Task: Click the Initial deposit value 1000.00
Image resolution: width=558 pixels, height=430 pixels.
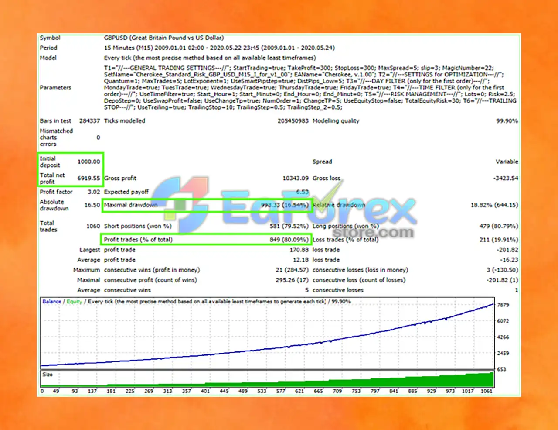Action: coord(88,162)
